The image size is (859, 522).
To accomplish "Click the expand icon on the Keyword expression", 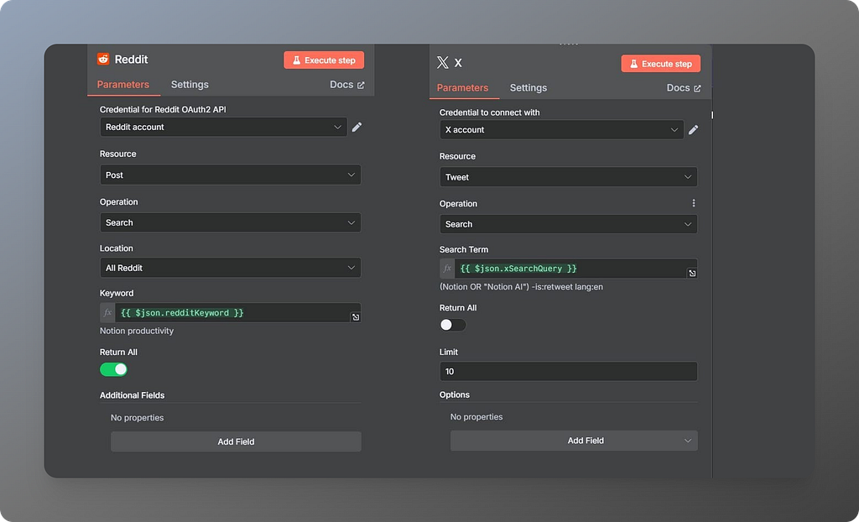I will point(355,316).
